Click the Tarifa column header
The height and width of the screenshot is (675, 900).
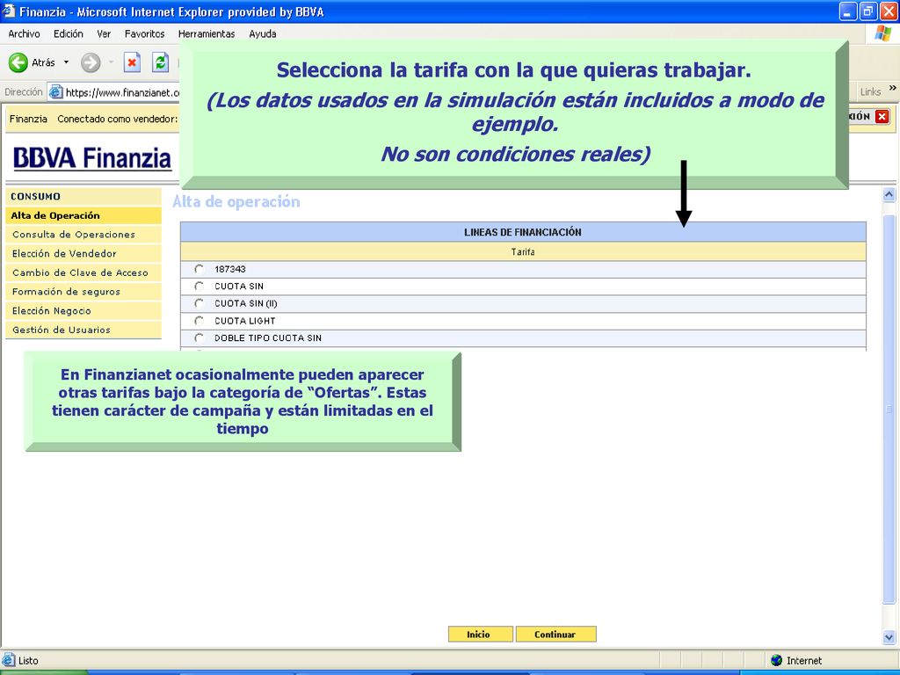tap(523, 252)
